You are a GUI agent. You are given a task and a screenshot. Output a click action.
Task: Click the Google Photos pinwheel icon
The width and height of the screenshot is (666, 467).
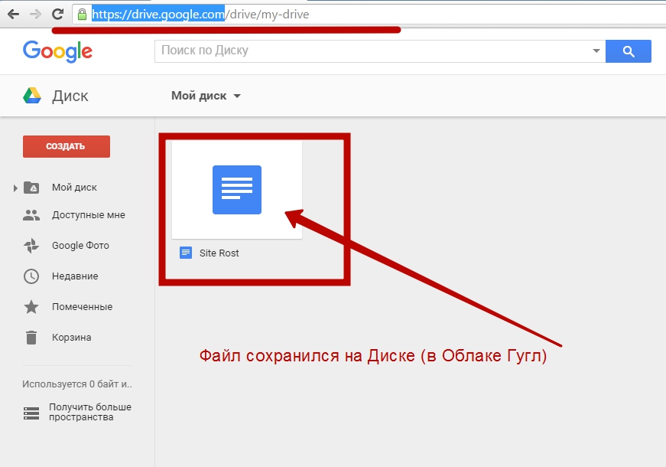[31, 246]
